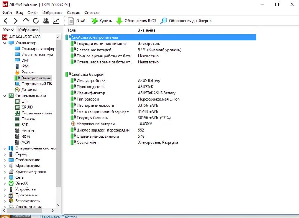299x218 pixels.
Task: Select the Разгон flame item
Action: pyautogui.click(x=24, y=72)
